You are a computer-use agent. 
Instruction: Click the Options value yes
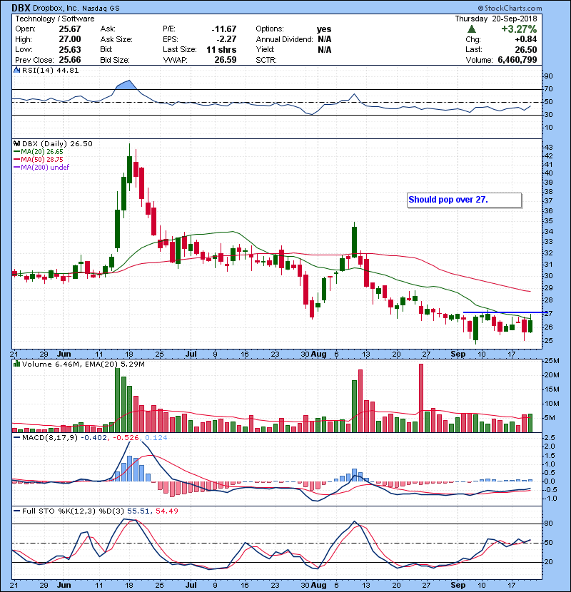coord(324,29)
